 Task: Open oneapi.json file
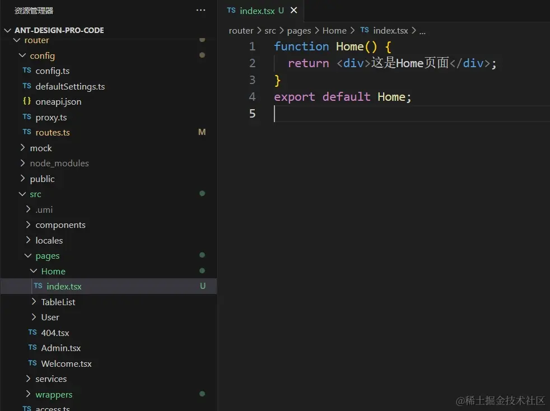pyautogui.click(x=58, y=102)
